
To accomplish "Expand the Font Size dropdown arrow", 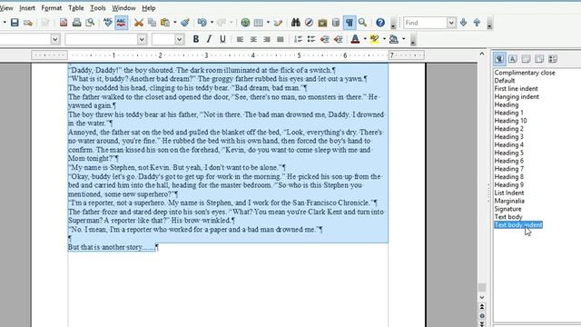I will click(179, 39).
